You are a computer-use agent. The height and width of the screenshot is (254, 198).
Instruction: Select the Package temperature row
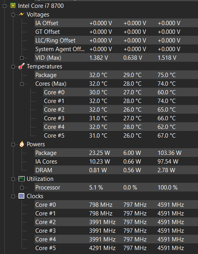(x=116, y=75)
